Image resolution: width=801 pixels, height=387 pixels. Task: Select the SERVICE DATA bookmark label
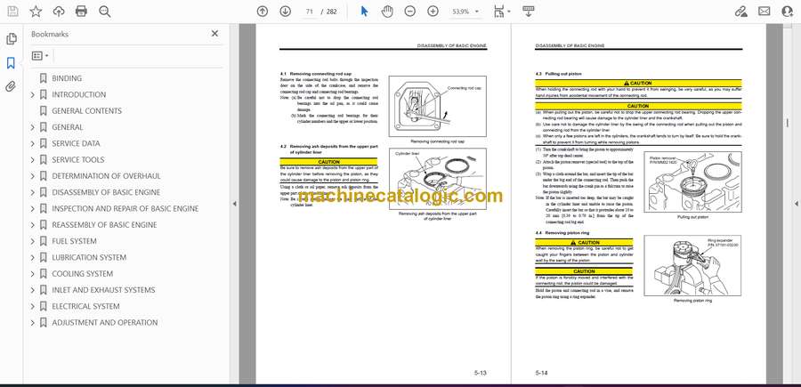pyautogui.click(x=77, y=143)
